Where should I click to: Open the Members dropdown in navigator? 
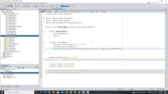click(x=10, y=68)
